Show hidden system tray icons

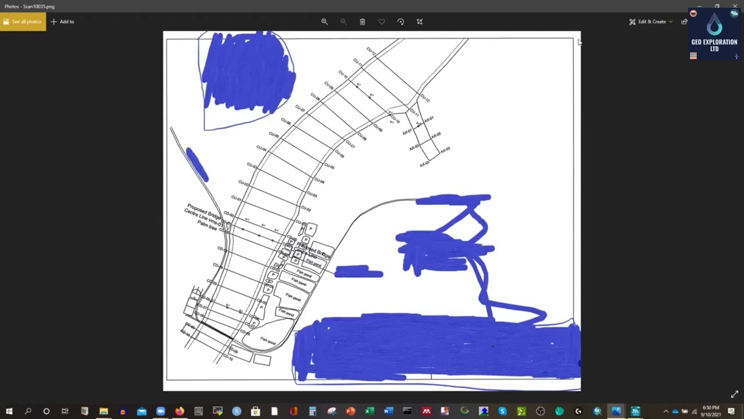666,411
